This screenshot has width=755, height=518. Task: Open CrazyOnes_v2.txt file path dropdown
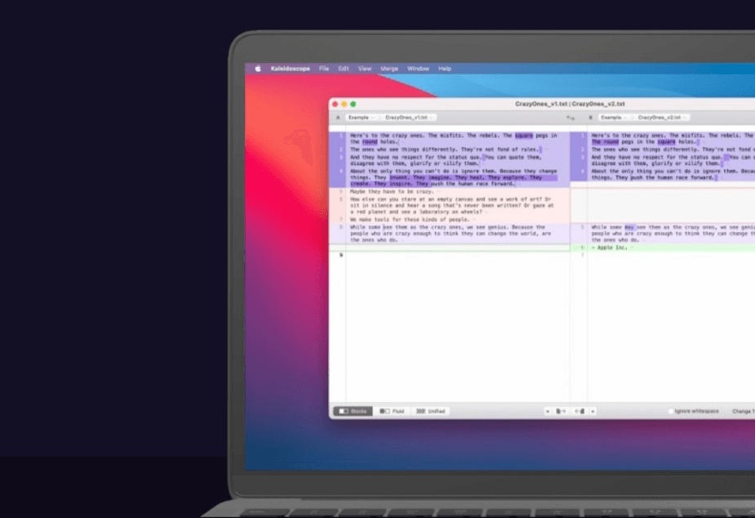pyautogui.click(x=662, y=118)
